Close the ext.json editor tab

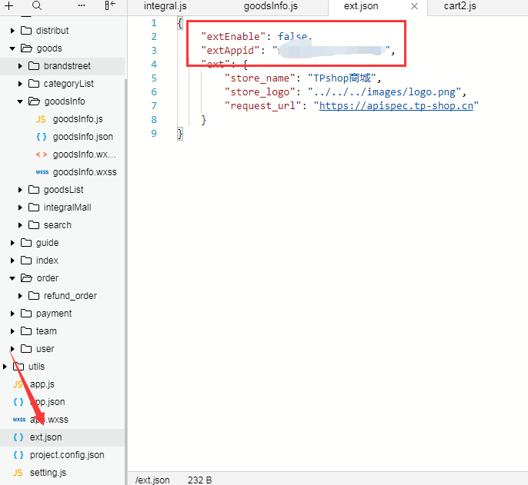coord(414,6)
